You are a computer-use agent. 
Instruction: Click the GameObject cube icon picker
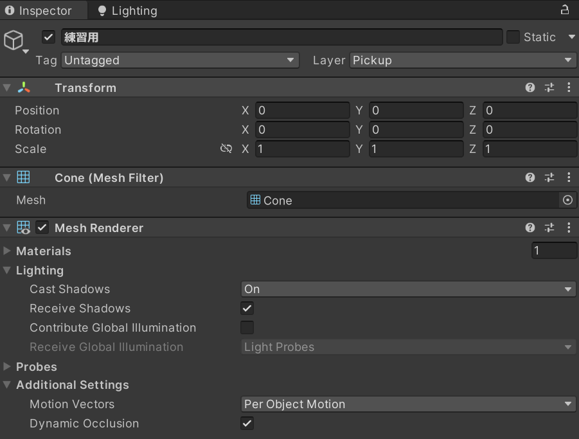click(14, 40)
